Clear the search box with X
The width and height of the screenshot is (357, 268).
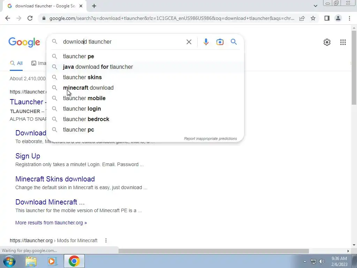click(189, 42)
